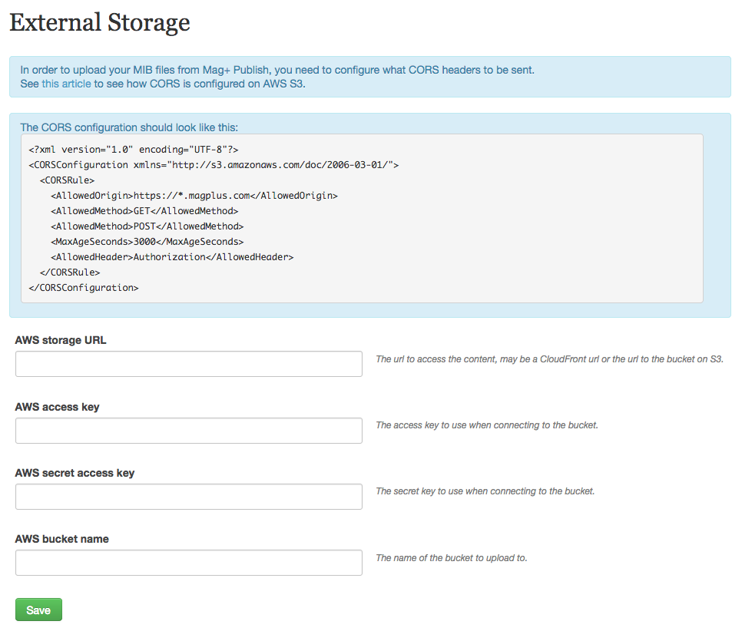Click the 'AWS secret access key' label

click(x=75, y=473)
